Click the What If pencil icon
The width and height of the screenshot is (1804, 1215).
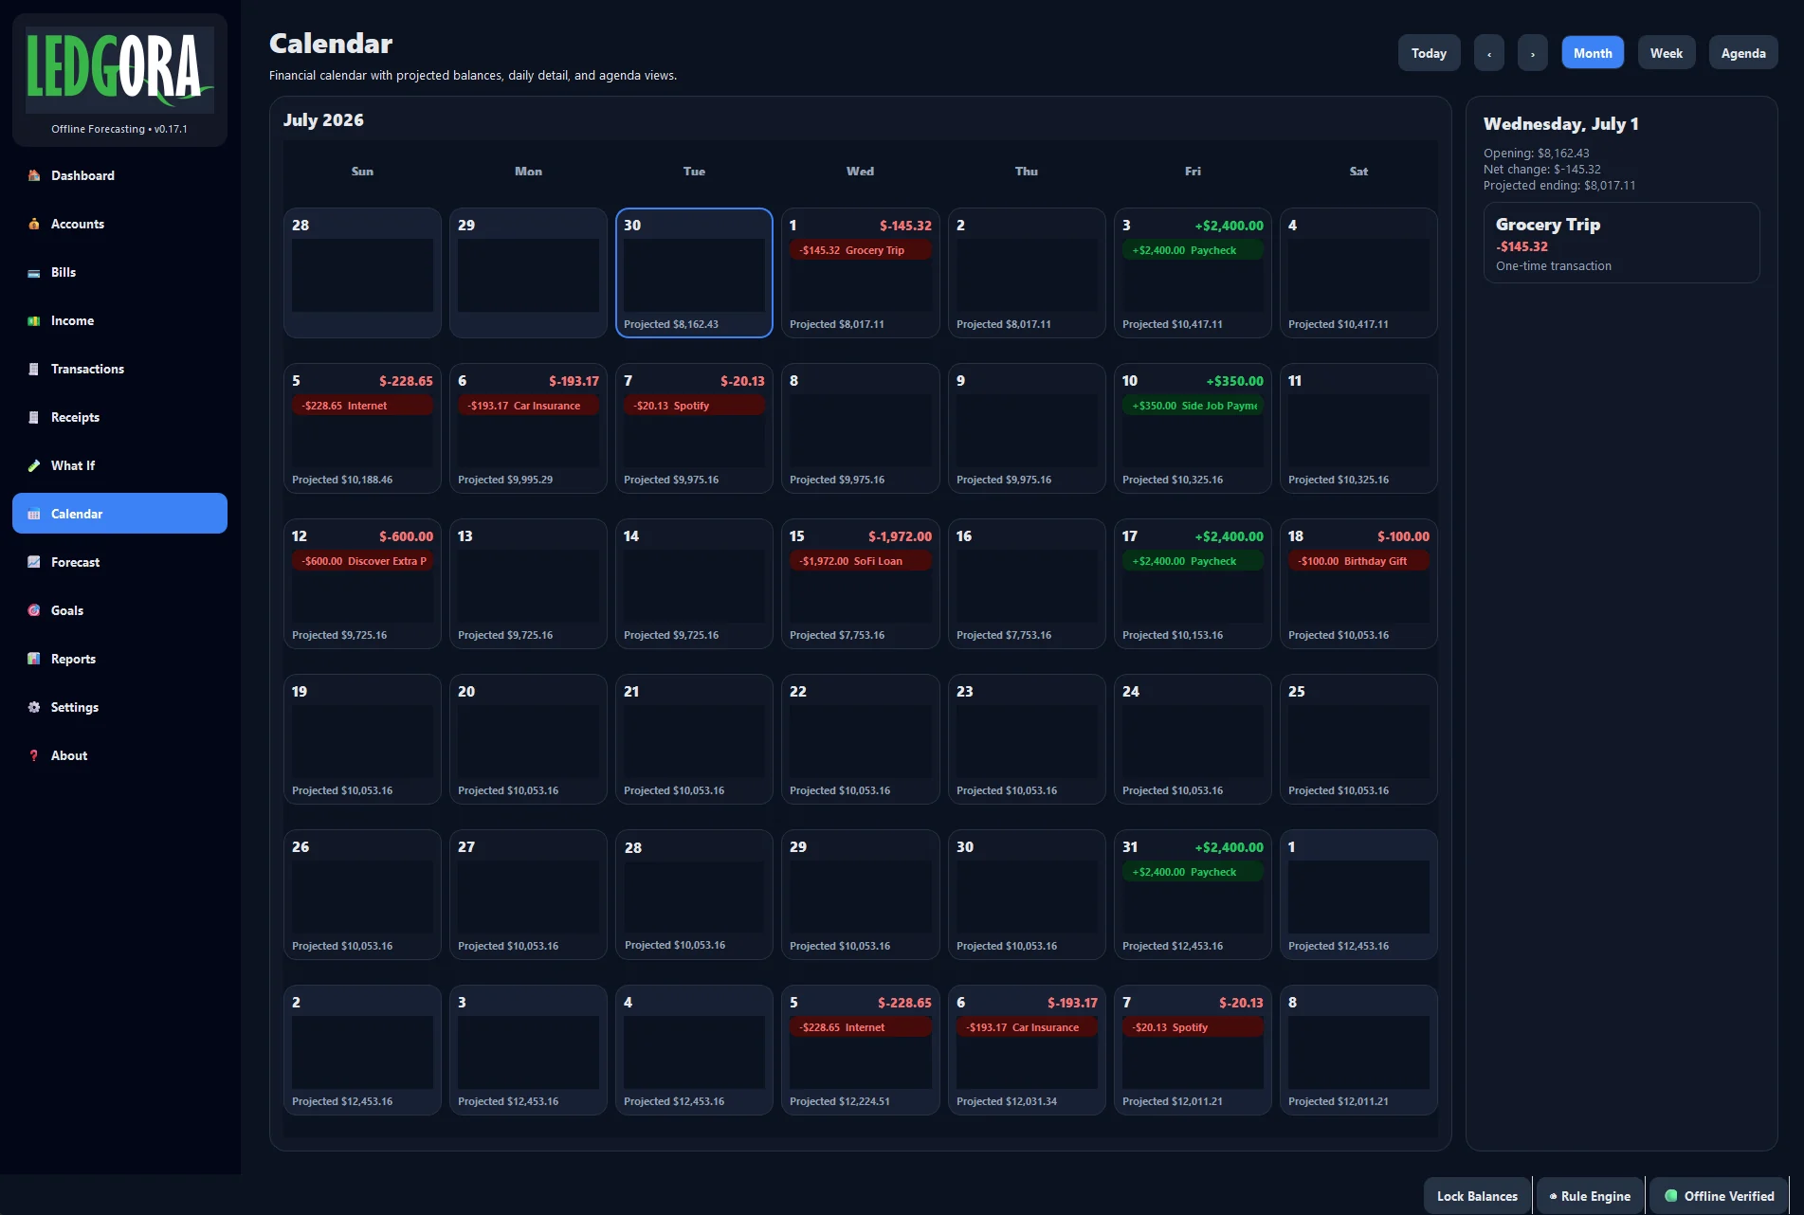34,465
